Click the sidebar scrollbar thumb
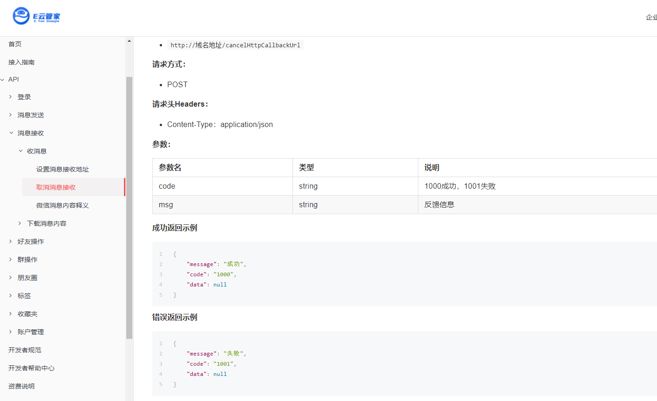The width and height of the screenshot is (657, 401). tap(129, 208)
